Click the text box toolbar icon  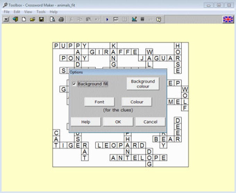point(116,19)
